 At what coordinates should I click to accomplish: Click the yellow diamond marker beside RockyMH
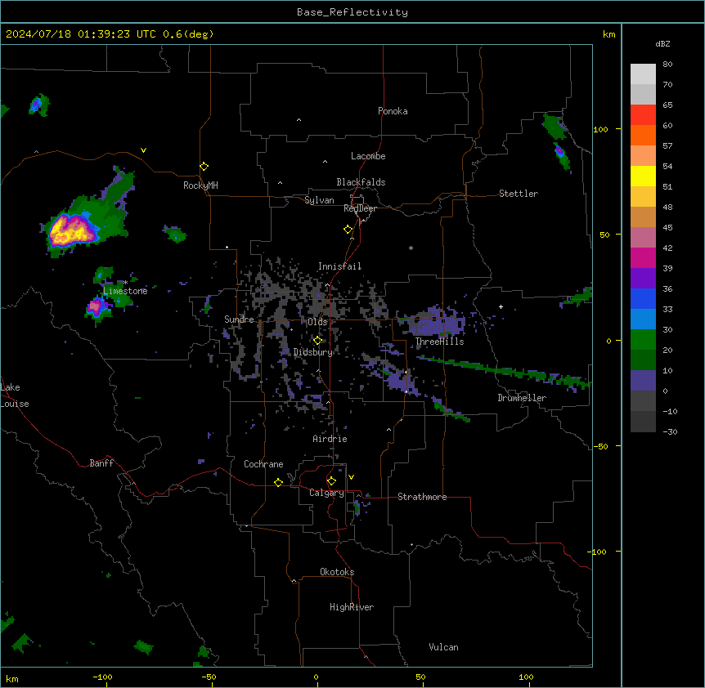point(204,167)
